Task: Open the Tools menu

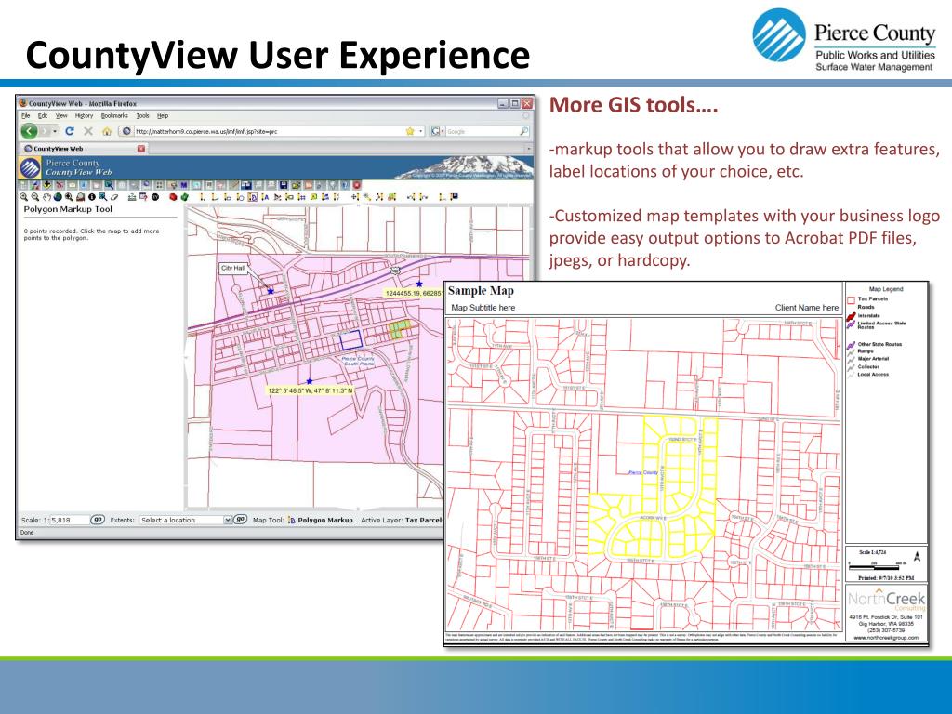Action: (142, 115)
